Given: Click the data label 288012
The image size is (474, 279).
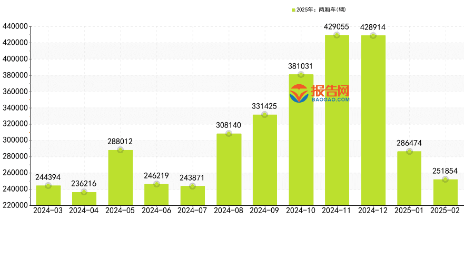Looking at the screenshot, I should [120, 142].
